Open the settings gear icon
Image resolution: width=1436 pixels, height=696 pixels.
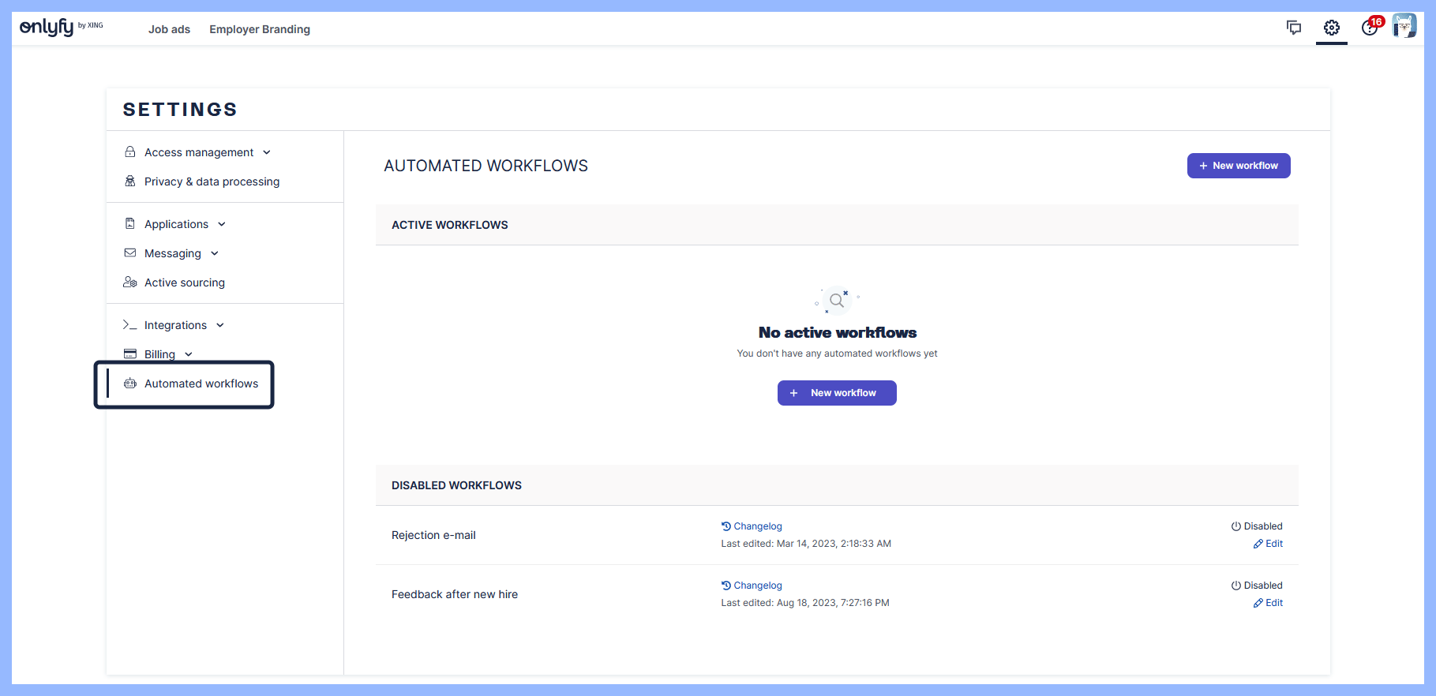pos(1332,28)
